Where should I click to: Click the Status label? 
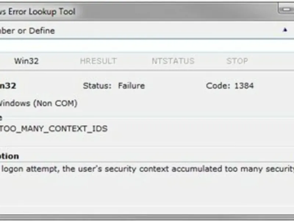tap(97, 86)
